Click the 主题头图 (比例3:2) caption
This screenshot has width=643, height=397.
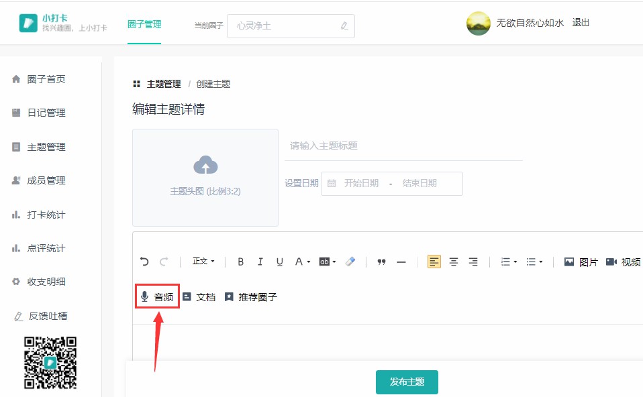pyautogui.click(x=205, y=191)
